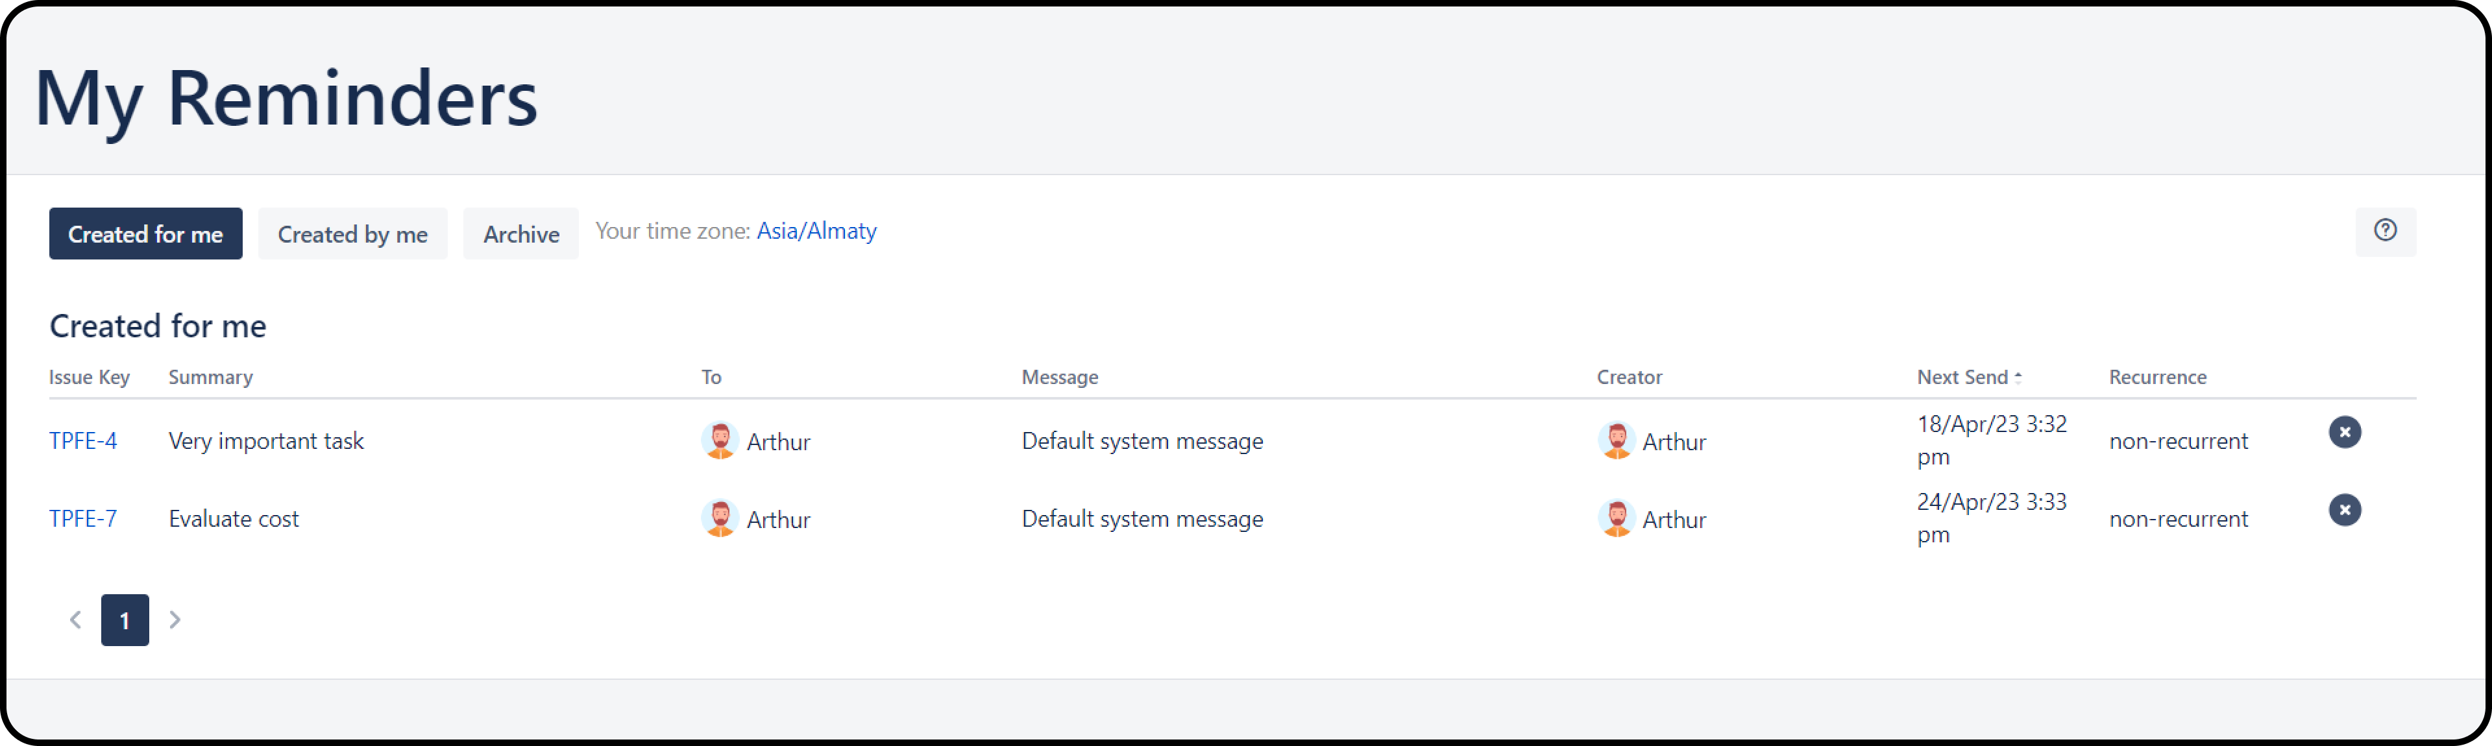The height and width of the screenshot is (746, 2492).
Task: Click the Issue Key column header
Action: click(89, 378)
